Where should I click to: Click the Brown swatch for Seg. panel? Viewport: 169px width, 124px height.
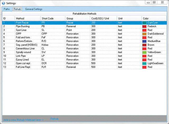coord(144,45)
